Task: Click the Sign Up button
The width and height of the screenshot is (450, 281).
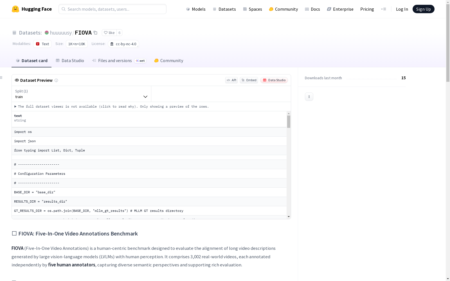Action: (x=424, y=9)
